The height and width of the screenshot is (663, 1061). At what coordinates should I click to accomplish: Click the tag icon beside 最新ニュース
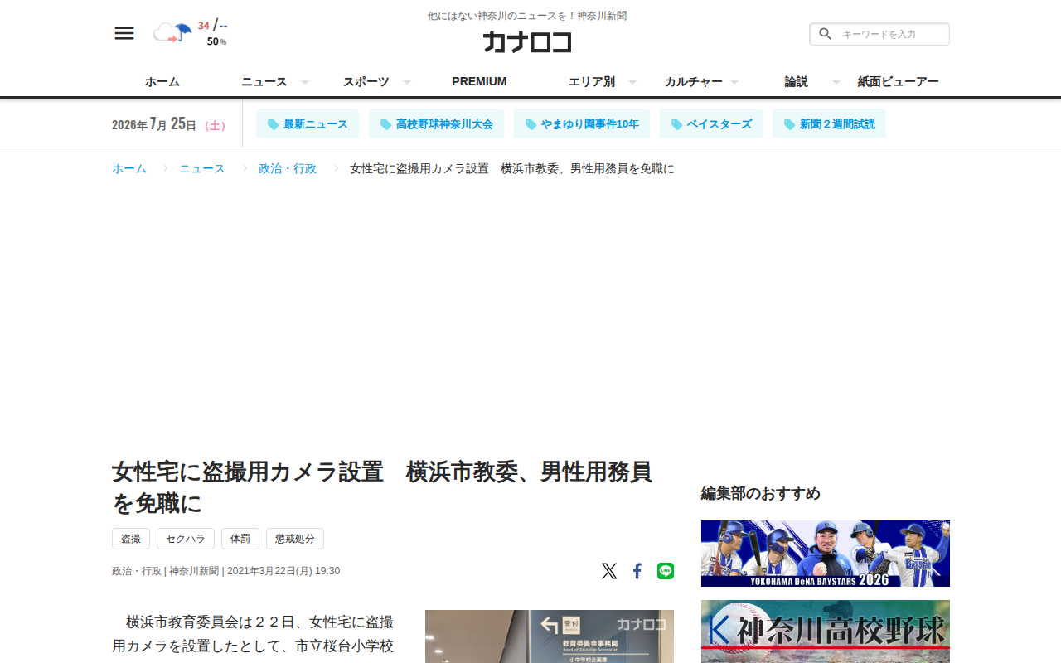coord(273,124)
